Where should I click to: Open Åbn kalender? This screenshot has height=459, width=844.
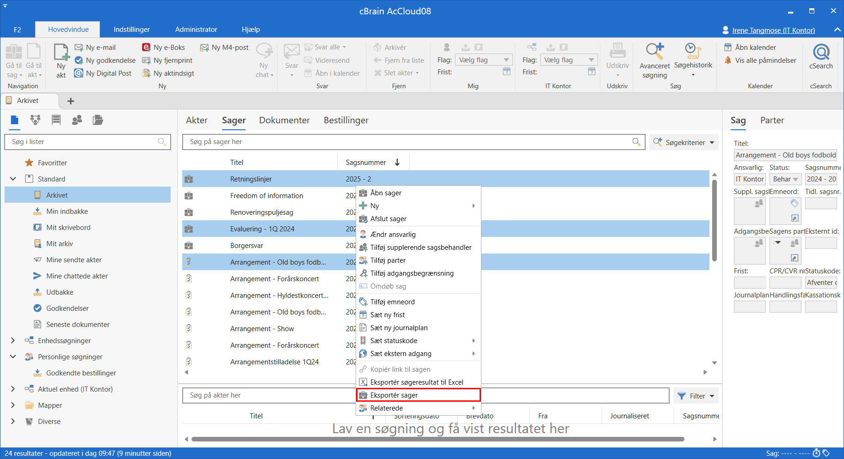tap(750, 47)
